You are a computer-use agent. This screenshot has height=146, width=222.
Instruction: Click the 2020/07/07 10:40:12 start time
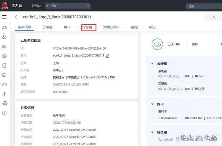coord(74,137)
